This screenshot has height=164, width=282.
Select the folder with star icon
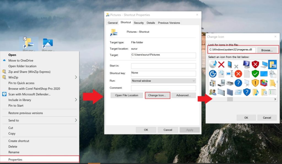(x=272, y=83)
